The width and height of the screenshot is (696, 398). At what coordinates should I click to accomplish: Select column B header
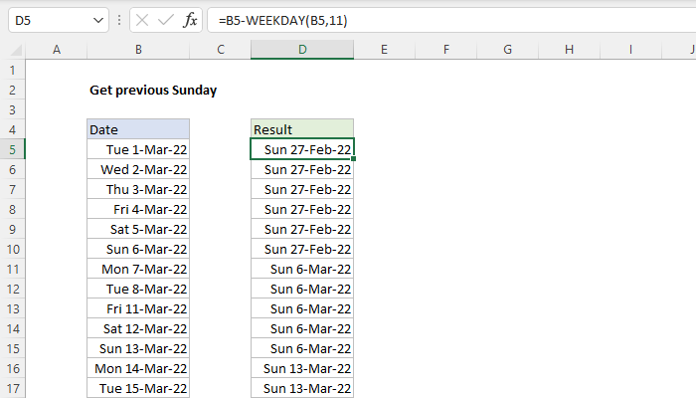click(137, 50)
